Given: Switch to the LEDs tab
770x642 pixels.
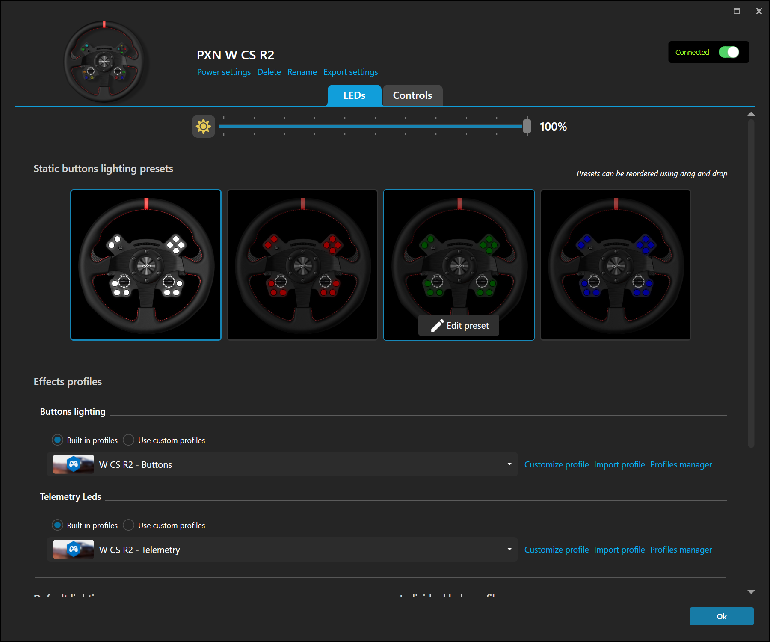Looking at the screenshot, I should [x=354, y=95].
